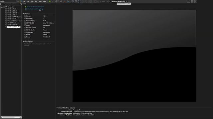Click the Hard Disk (IDE) device icon

tap(25, 20)
